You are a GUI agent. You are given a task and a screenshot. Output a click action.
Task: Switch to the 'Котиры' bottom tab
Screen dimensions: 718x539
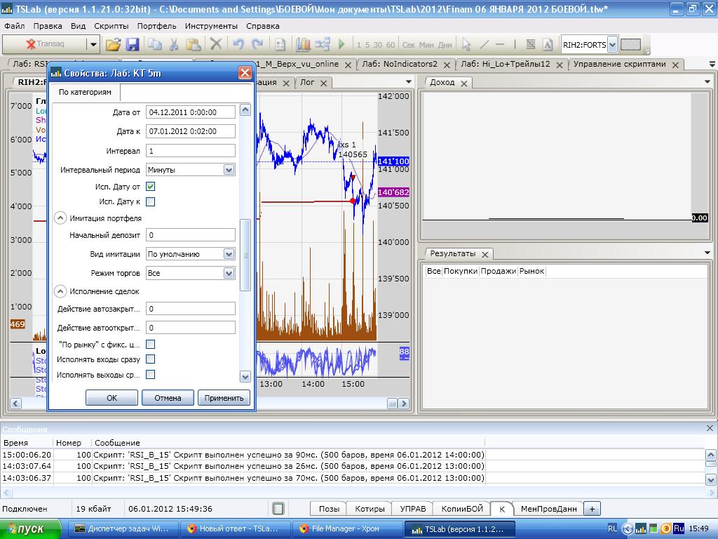(x=369, y=509)
